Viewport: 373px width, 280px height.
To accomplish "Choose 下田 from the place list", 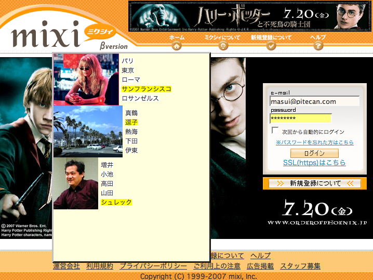I will (131, 141).
